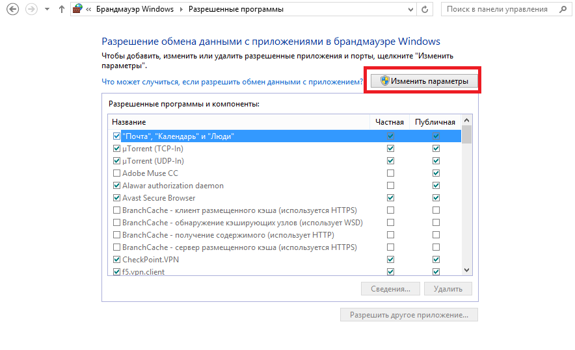Refresh the control panel page
This screenshot has width=575, height=350.
click(x=425, y=10)
